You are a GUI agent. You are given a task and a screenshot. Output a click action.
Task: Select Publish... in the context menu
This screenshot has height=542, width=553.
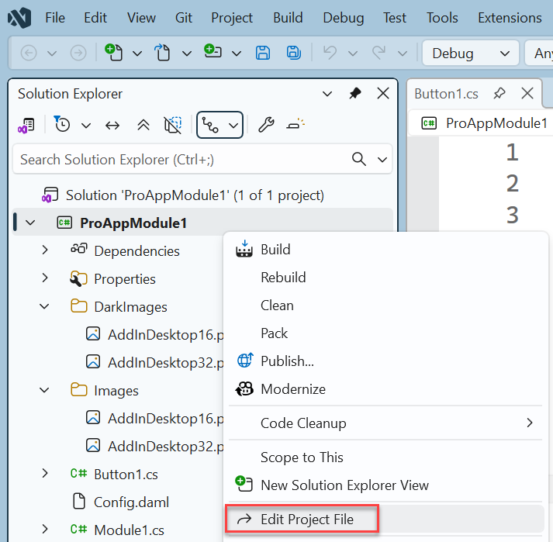click(x=385, y=361)
